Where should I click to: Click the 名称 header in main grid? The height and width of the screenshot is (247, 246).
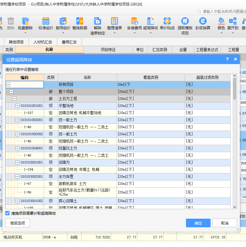[50, 50]
